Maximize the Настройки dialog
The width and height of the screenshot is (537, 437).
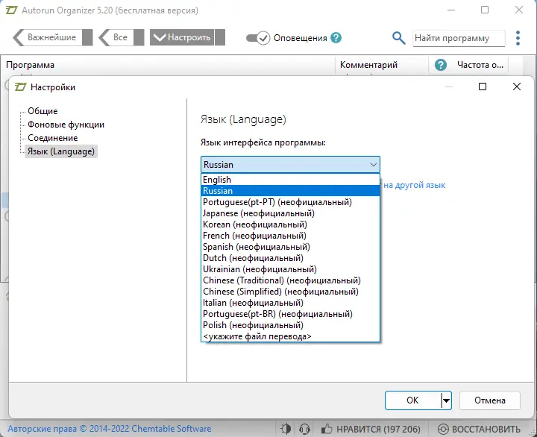(x=483, y=87)
